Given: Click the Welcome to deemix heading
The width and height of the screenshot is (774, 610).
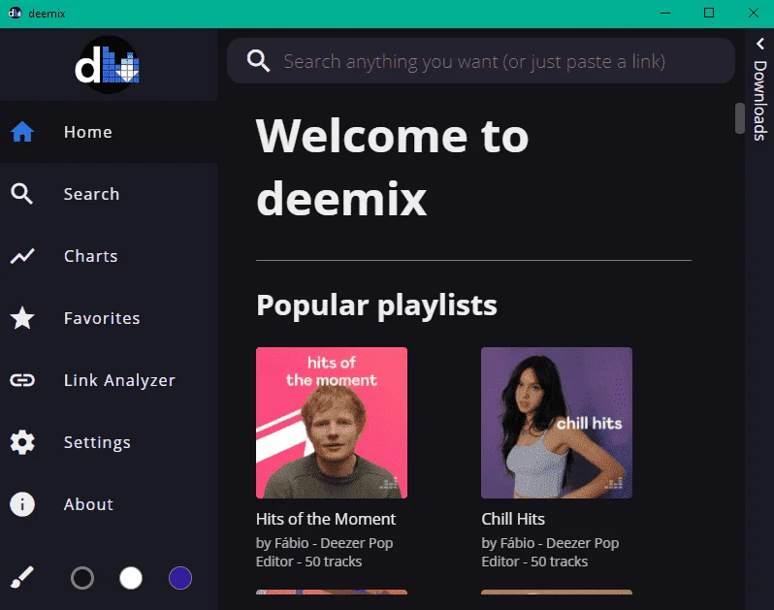Looking at the screenshot, I should click(393, 167).
